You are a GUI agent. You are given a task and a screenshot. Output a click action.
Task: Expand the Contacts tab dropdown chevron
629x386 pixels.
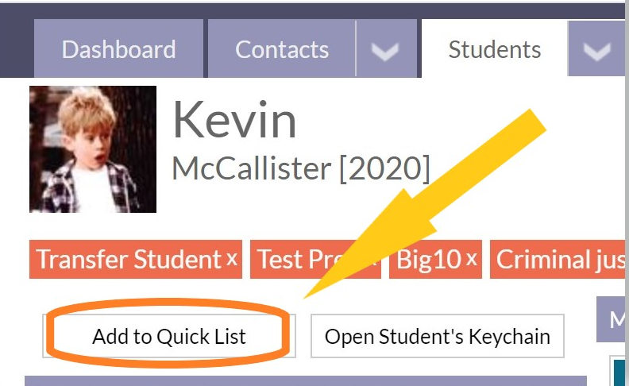(x=386, y=49)
